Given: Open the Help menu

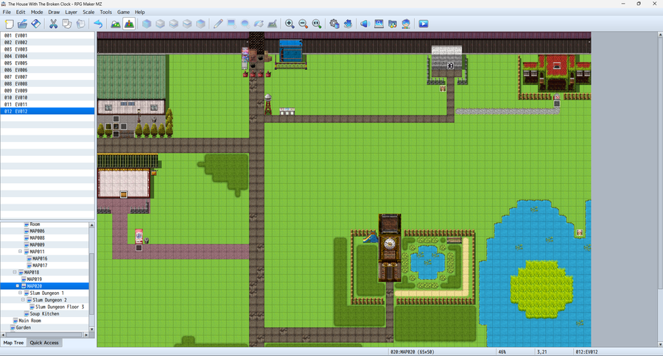Looking at the screenshot, I should point(139,13).
